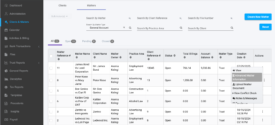Open Danalytics from the sidebar chart icon
Image resolution: width=275 pixels, height=125 pixels.
6,79
